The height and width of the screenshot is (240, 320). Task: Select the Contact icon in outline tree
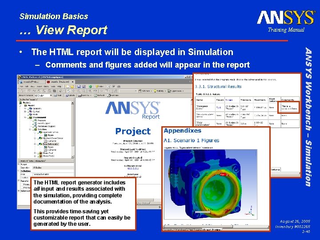tap(31, 112)
